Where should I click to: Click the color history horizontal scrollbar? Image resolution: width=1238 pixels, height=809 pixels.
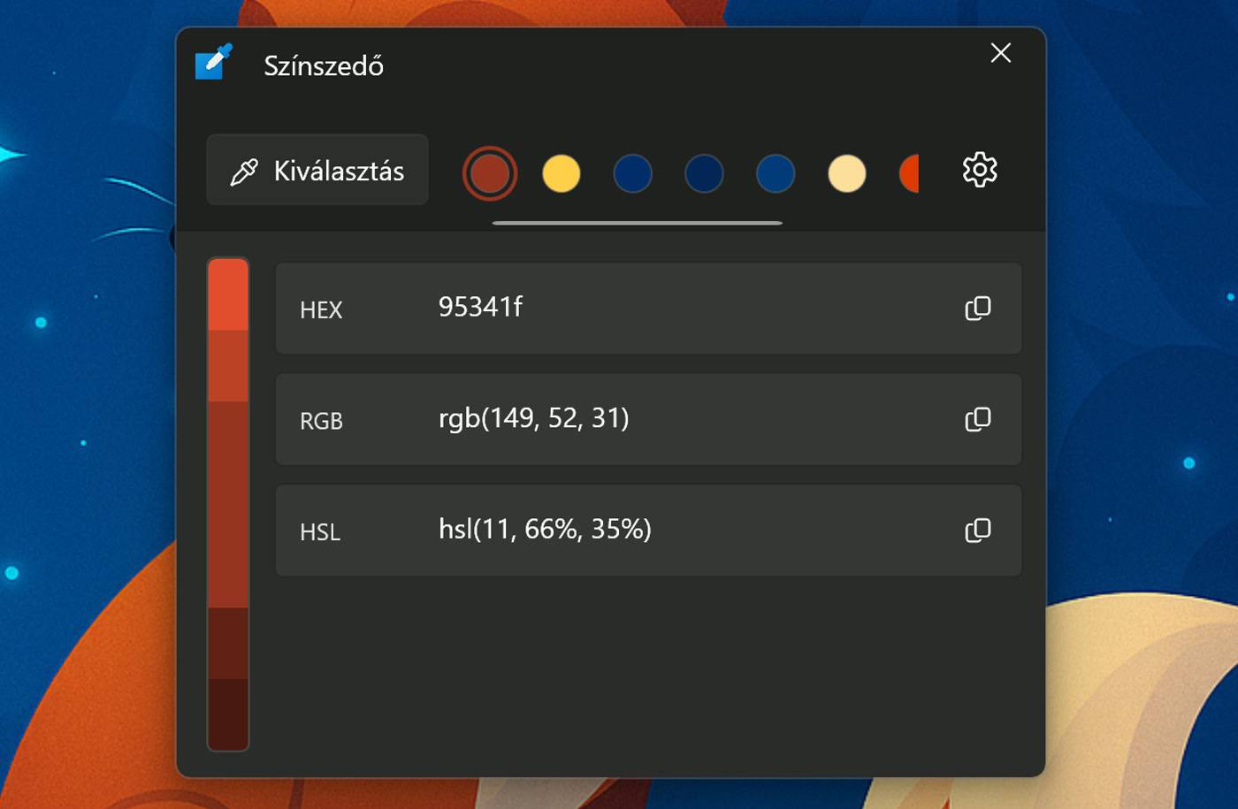638,223
